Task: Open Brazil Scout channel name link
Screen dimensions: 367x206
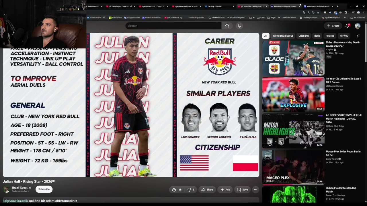Action: pos(20,188)
